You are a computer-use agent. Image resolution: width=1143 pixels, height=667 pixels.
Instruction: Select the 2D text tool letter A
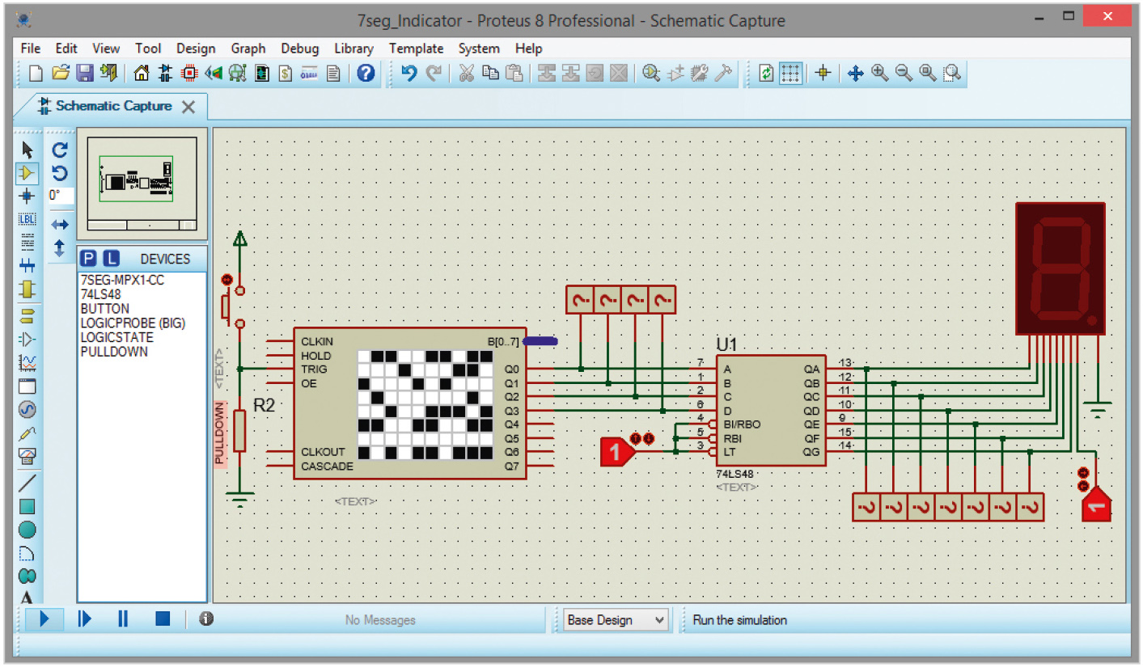(x=28, y=597)
